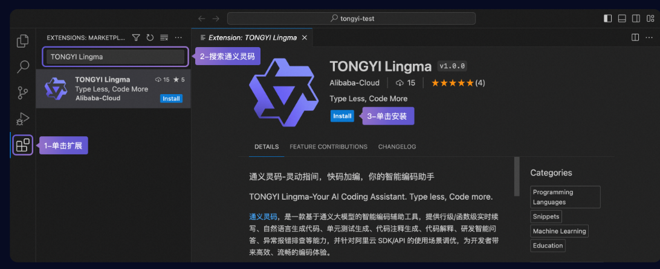Select the Snippets category tag
Viewport: 660px width, 269px height.
pyautogui.click(x=546, y=217)
